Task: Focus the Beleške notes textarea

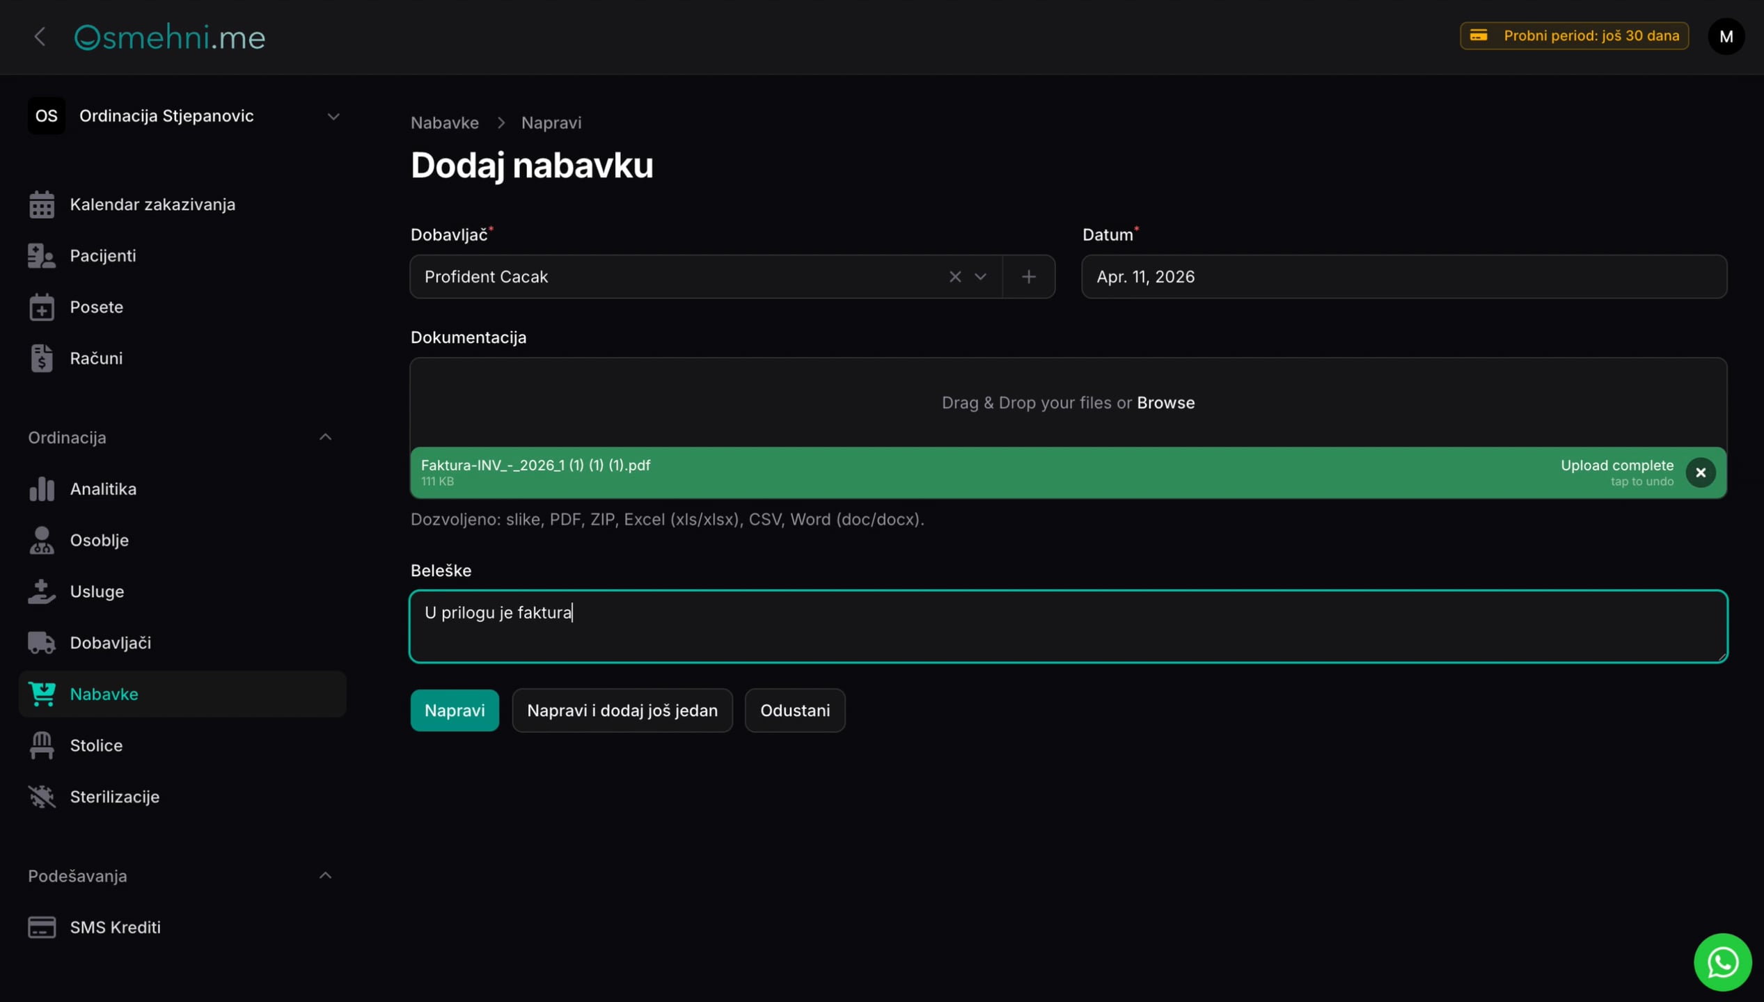Action: tap(1068, 626)
